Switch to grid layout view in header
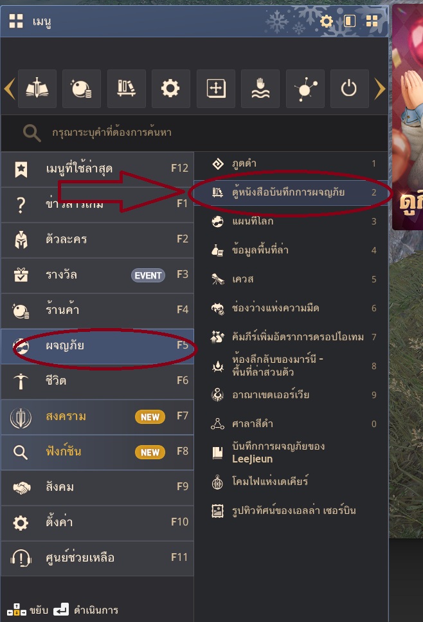The width and height of the screenshot is (423, 622). (372, 21)
